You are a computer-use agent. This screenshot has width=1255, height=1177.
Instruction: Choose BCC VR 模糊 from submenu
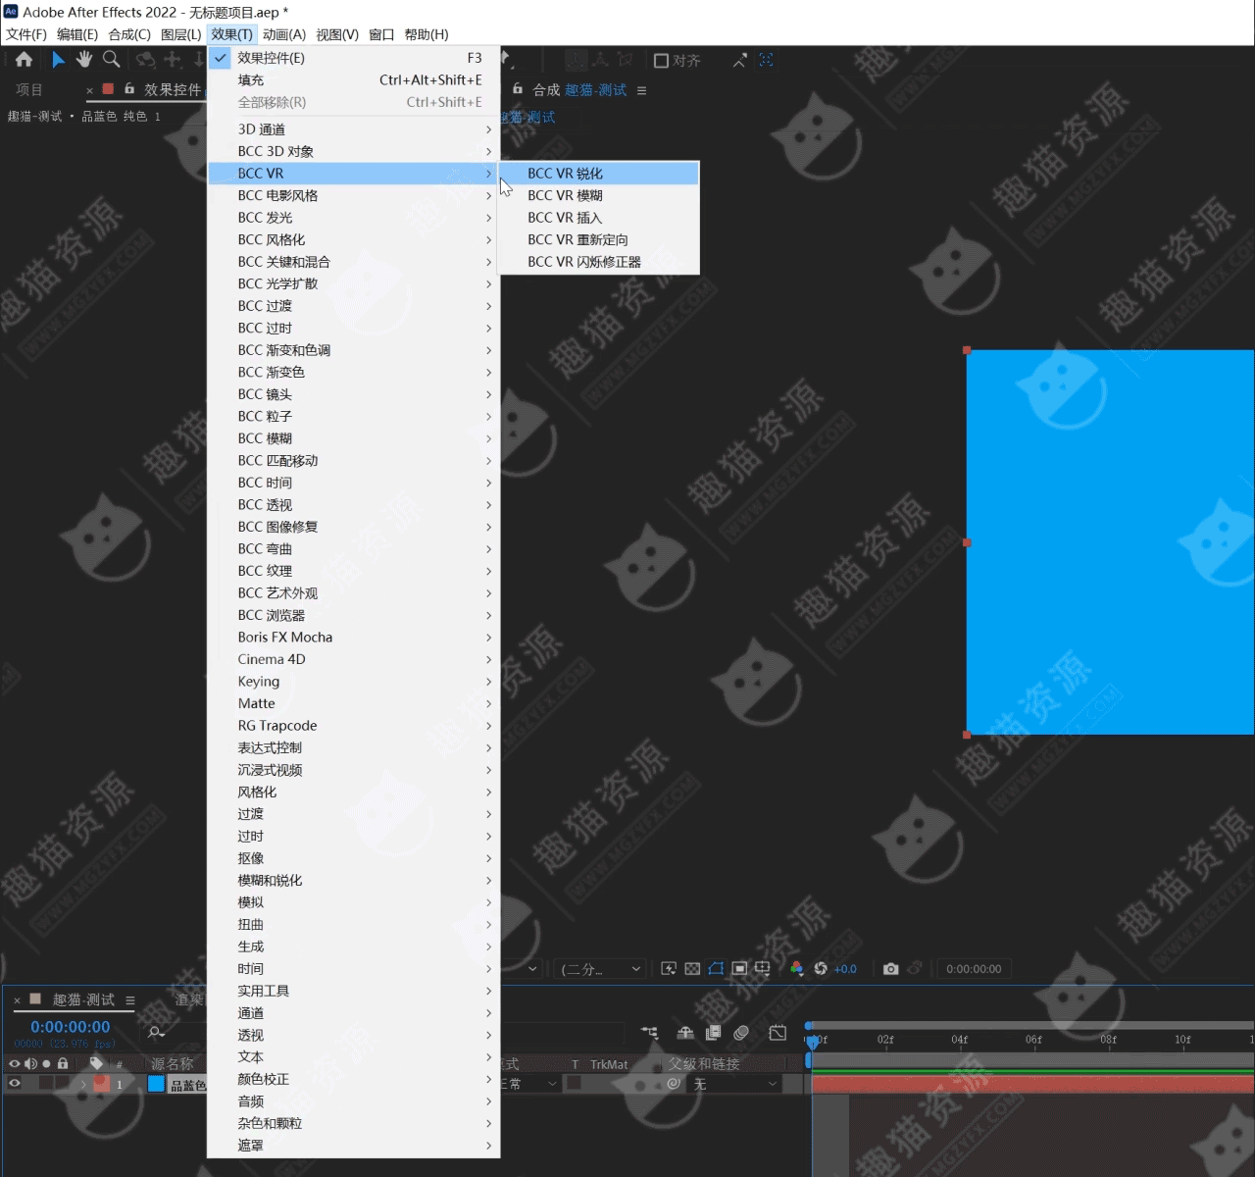[x=599, y=195]
